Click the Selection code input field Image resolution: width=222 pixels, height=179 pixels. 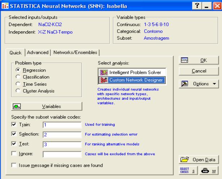point(62,135)
